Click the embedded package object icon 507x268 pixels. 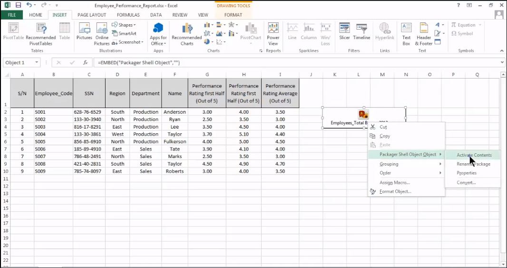pyautogui.click(x=363, y=114)
